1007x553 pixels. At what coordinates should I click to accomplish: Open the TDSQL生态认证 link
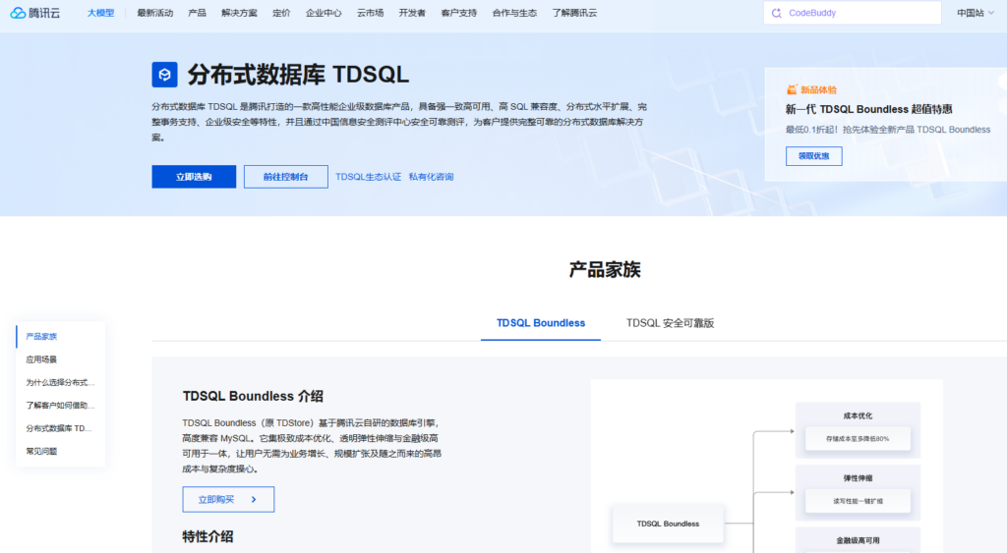(x=368, y=177)
